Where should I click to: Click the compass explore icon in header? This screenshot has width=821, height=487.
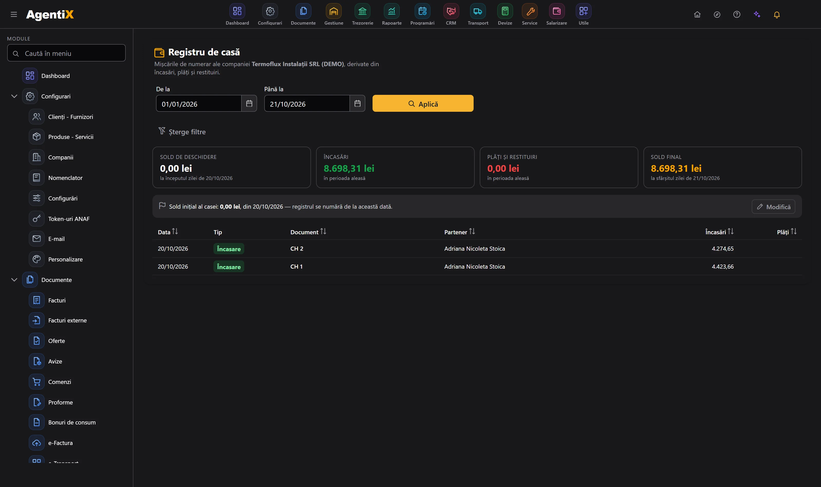pyautogui.click(x=717, y=14)
